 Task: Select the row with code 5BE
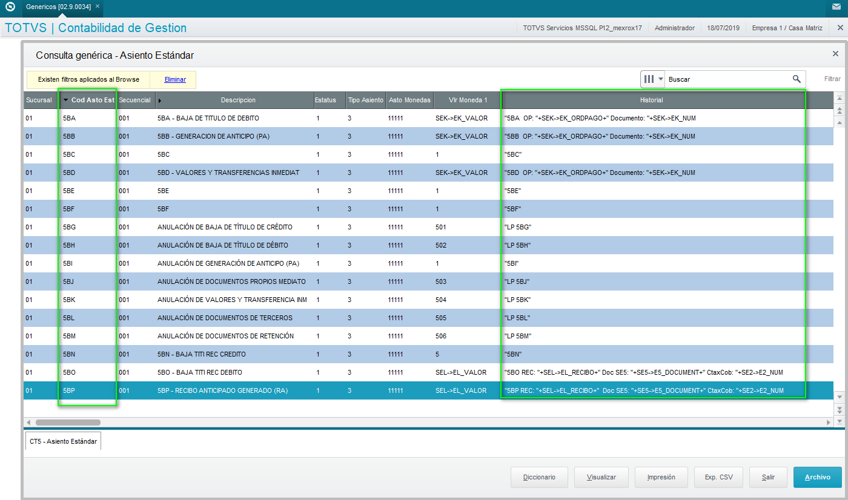tap(428, 191)
